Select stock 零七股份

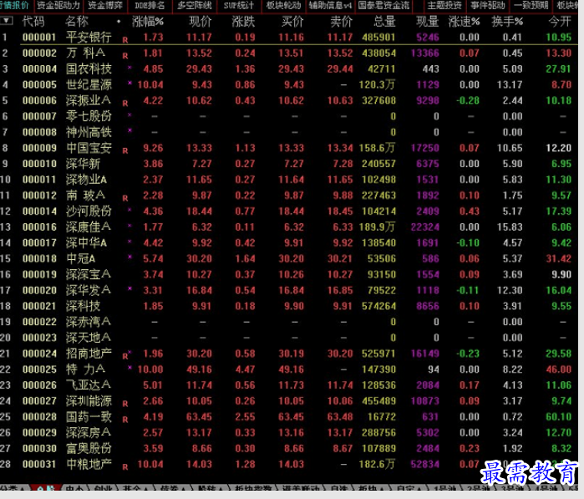click(89, 116)
